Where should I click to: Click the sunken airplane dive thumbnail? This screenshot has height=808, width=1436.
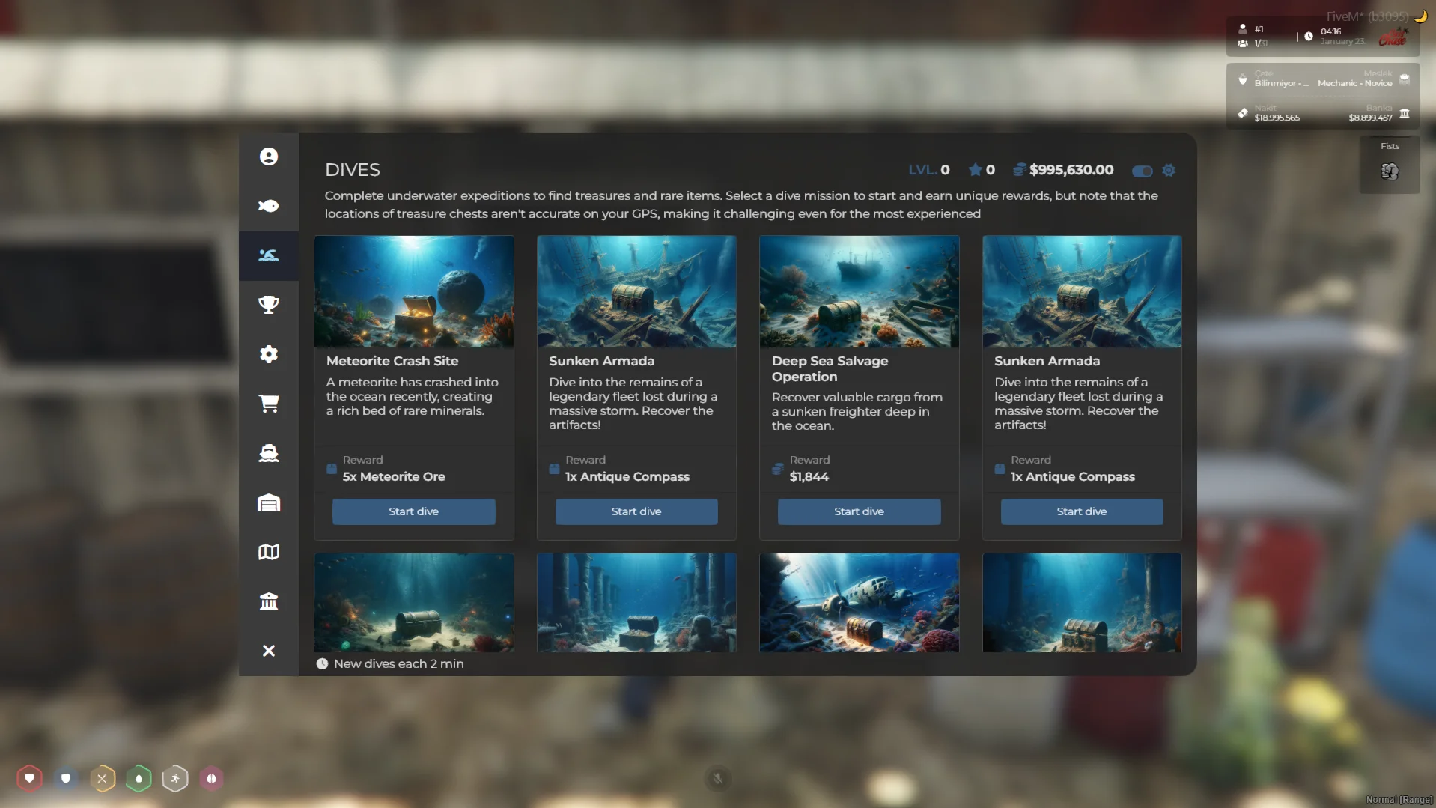859,602
